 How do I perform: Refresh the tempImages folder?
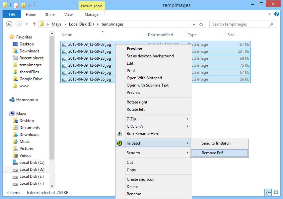tap(202, 24)
